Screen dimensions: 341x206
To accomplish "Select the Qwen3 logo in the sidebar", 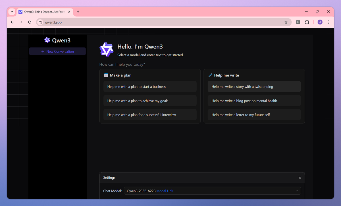I will (47, 40).
